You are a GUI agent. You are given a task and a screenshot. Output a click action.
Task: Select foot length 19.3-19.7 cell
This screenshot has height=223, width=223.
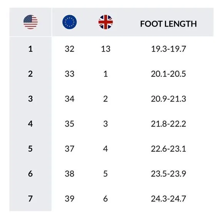(168, 49)
